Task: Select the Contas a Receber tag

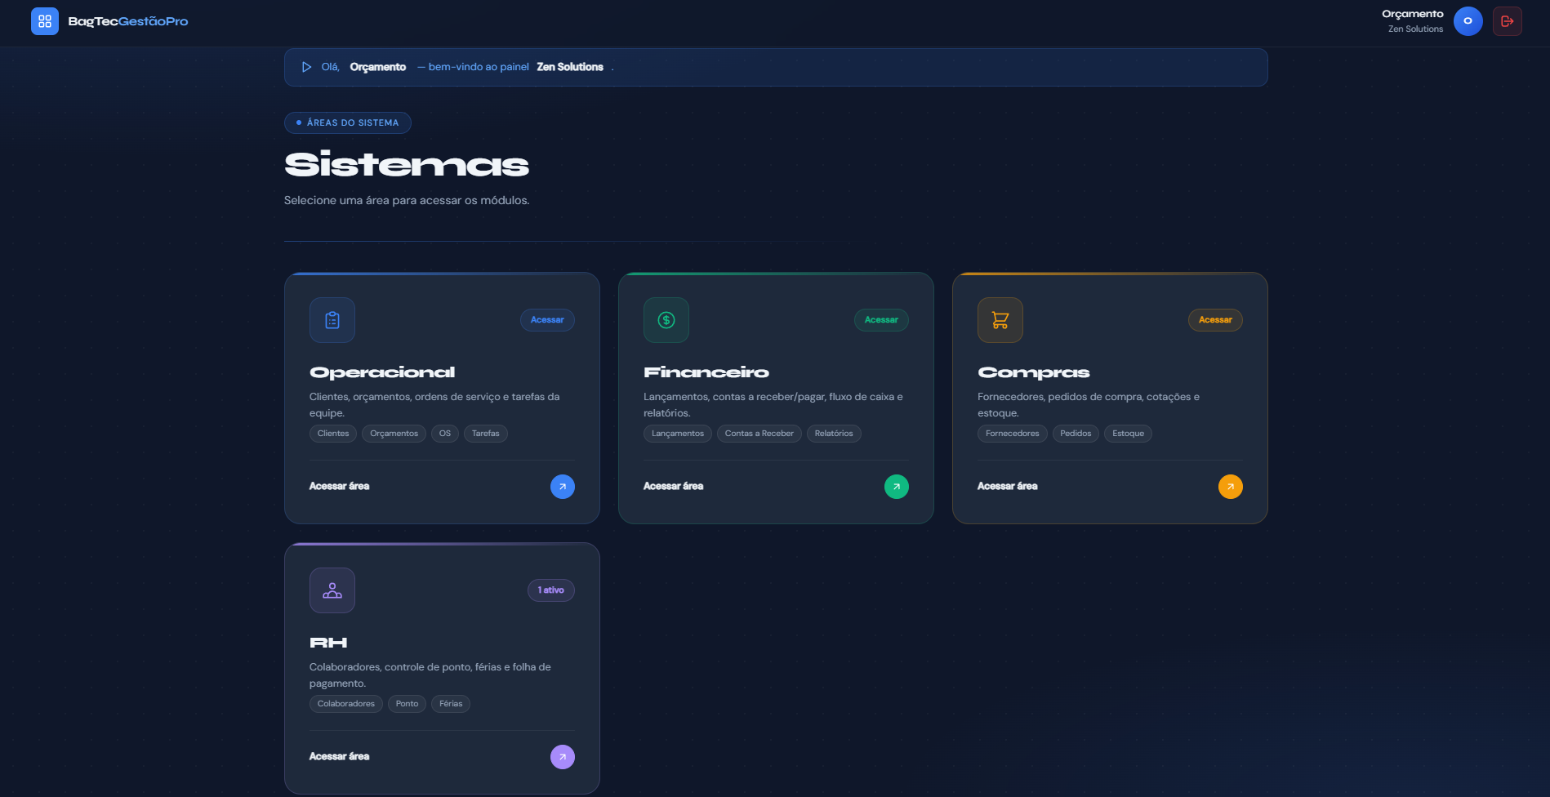Action: 759,434
